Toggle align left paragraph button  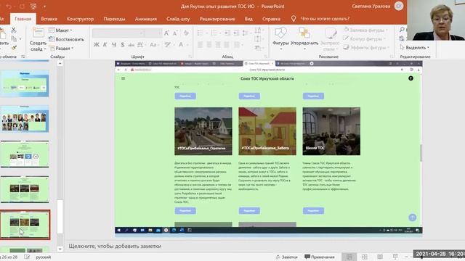[201, 45]
